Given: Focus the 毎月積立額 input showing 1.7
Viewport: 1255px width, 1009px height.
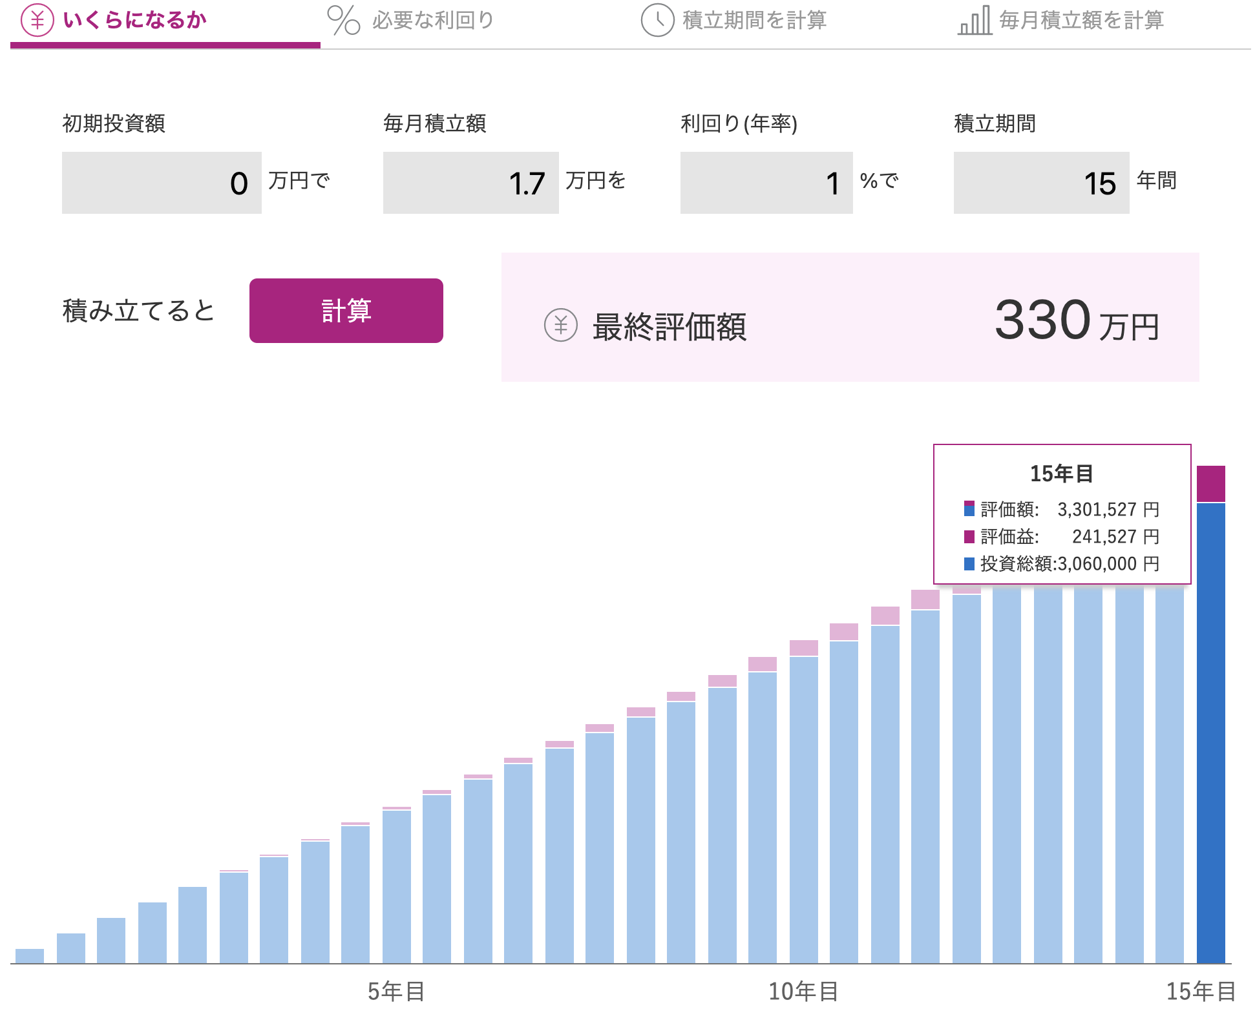Looking at the screenshot, I should pos(470,183).
